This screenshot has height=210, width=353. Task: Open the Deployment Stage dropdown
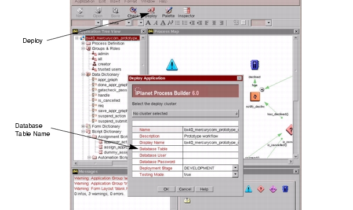(x=235, y=168)
